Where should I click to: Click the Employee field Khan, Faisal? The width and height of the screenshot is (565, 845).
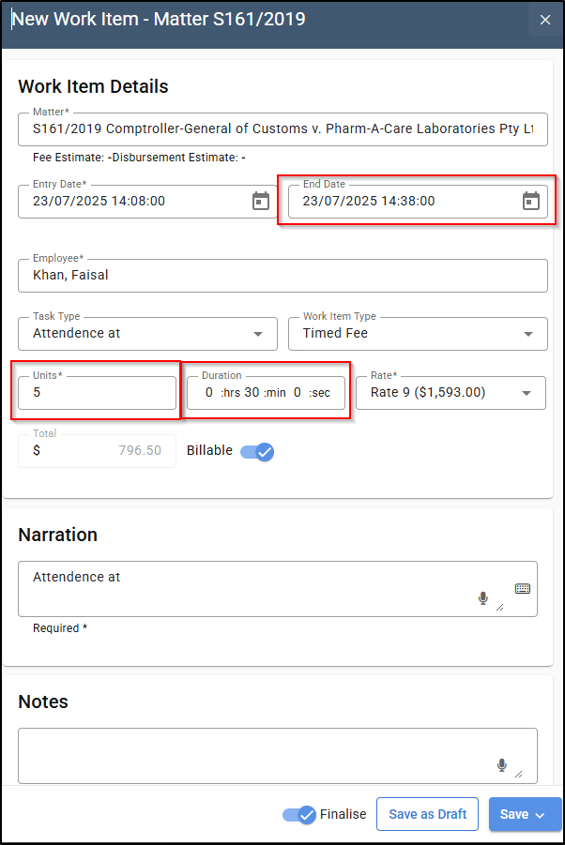point(282,276)
